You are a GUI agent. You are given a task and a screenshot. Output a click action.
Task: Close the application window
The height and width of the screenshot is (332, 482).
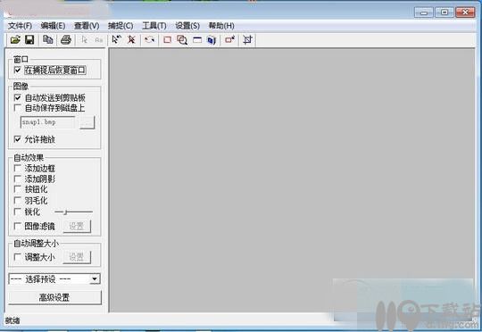point(465,12)
